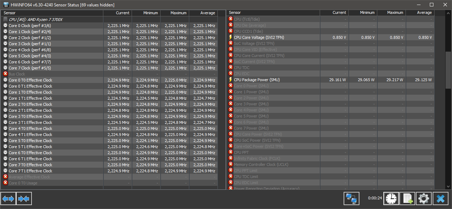Viewport: 452px width, 209px height.
Task: Click the expand columns arrows button
Action: pyautogui.click(x=8, y=199)
